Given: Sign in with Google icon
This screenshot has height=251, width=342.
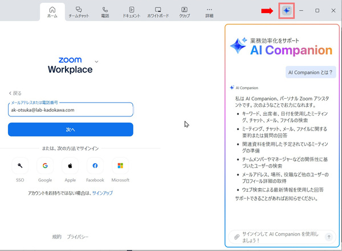Looking at the screenshot, I should pos(45,165).
